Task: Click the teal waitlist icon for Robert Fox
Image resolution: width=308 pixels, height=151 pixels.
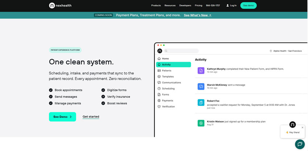Action: [x=201, y=103]
